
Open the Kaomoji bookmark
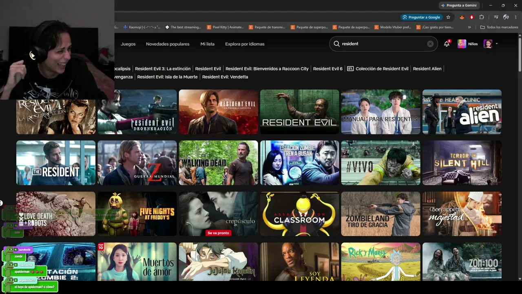[x=142, y=27]
